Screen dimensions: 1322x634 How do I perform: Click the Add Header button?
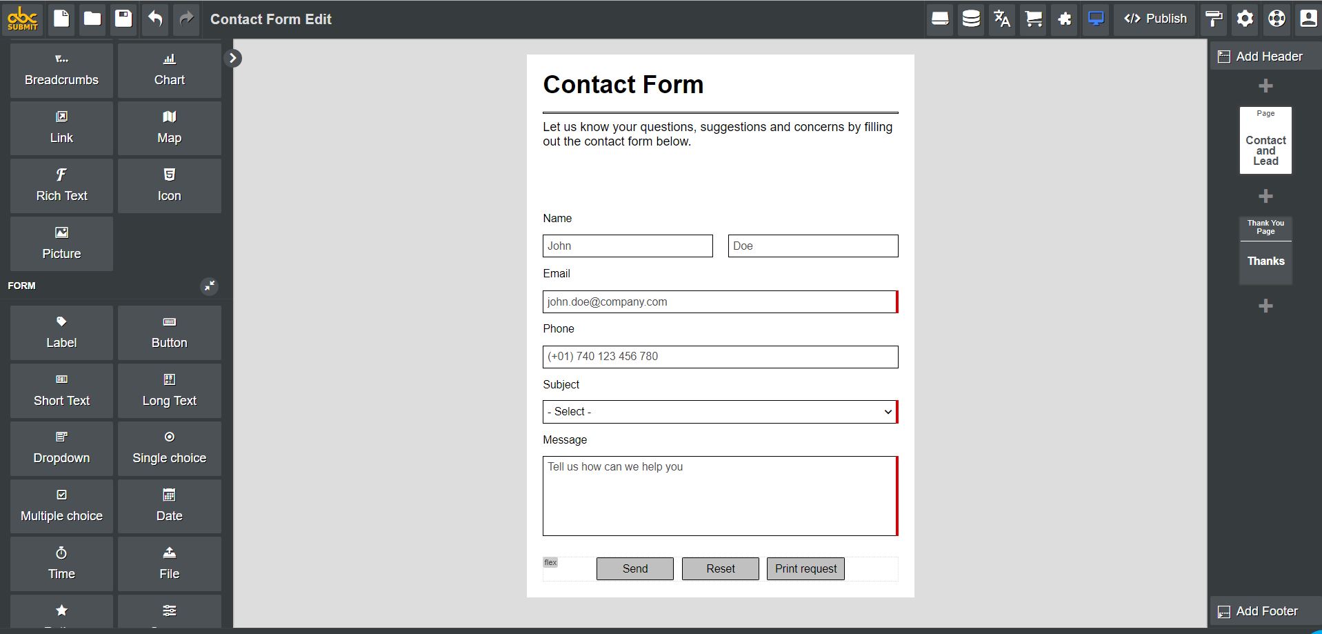[1265, 57]
